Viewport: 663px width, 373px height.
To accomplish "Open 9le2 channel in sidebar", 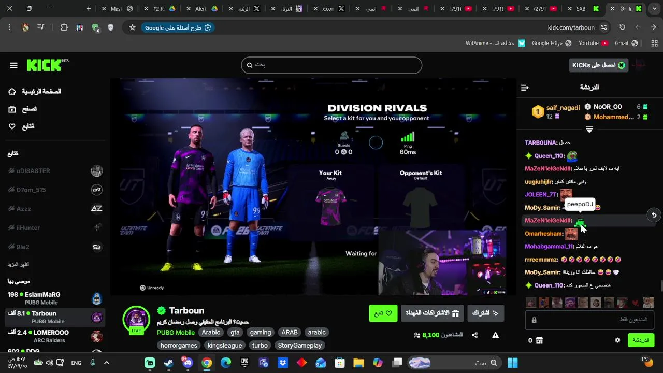I will coord(55,247).
